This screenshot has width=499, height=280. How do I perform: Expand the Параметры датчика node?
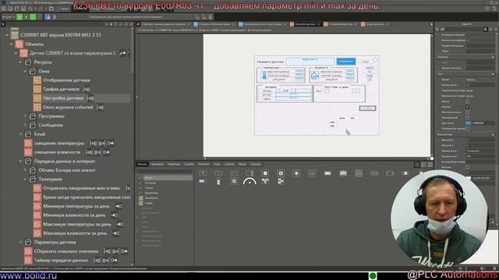point(21,242)
